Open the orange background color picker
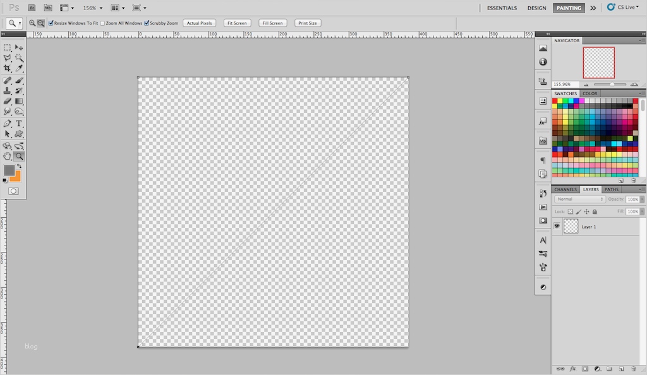647x375 pixels. (16, 177)
